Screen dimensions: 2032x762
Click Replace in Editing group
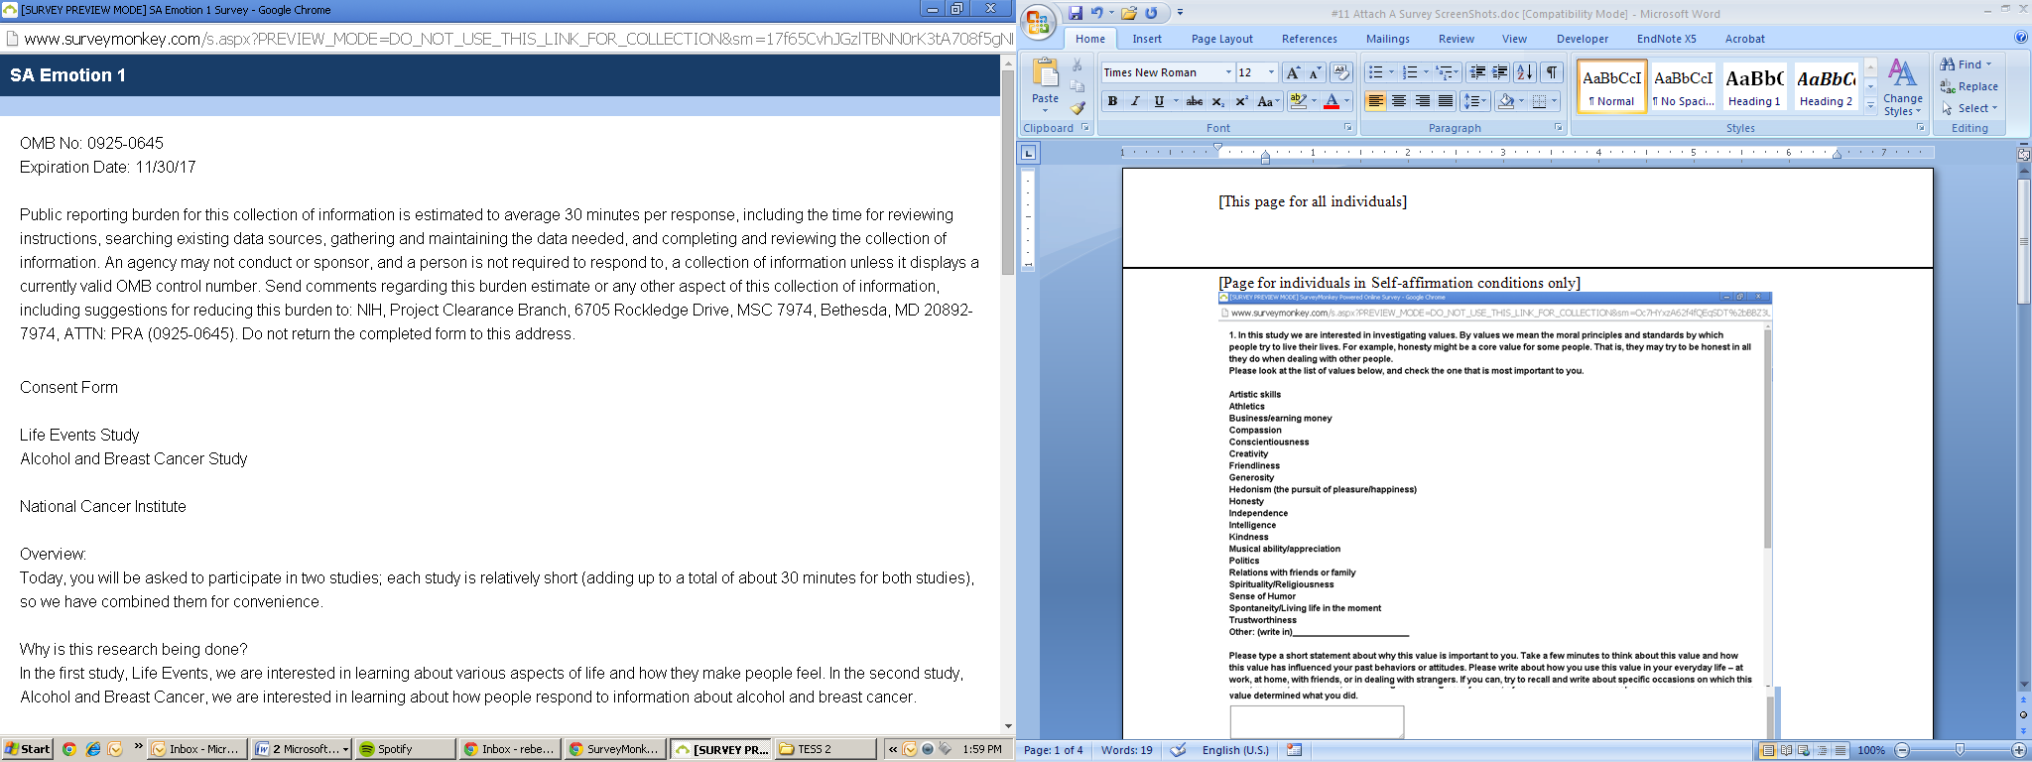point(1969,86)
